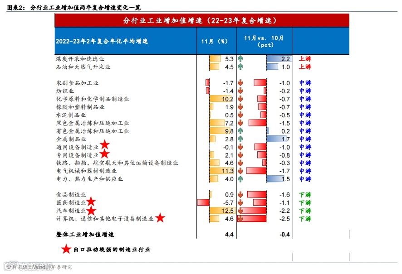
Task: Click the red star beside 医药制造业
Action: pos(91,202)
